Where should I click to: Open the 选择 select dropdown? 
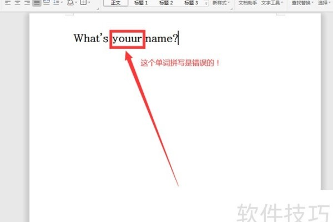324,3
